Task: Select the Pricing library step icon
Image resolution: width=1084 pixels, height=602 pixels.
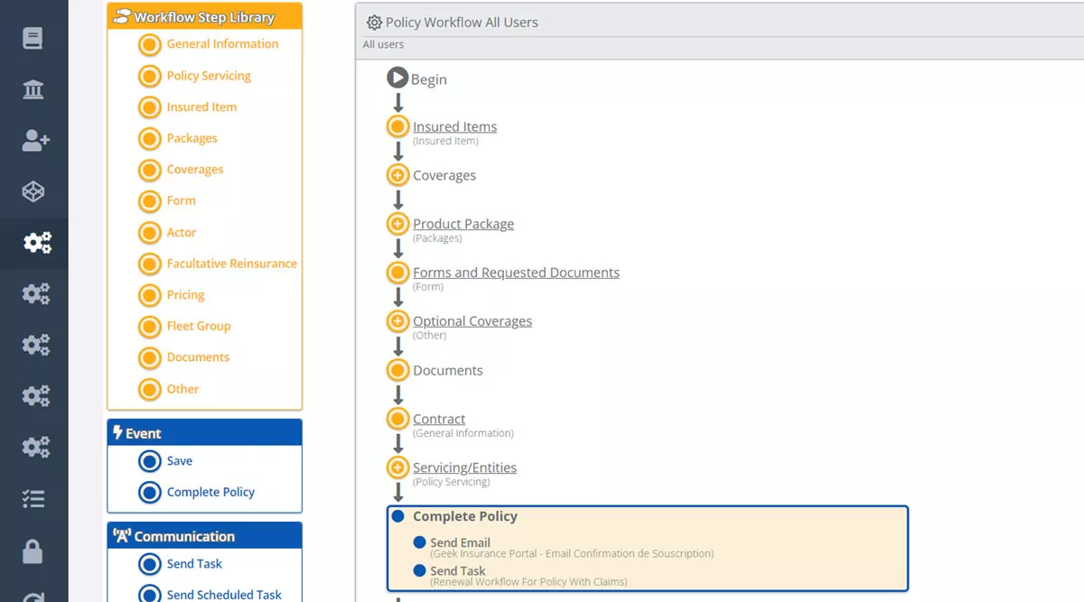Action: coord(150,295)
